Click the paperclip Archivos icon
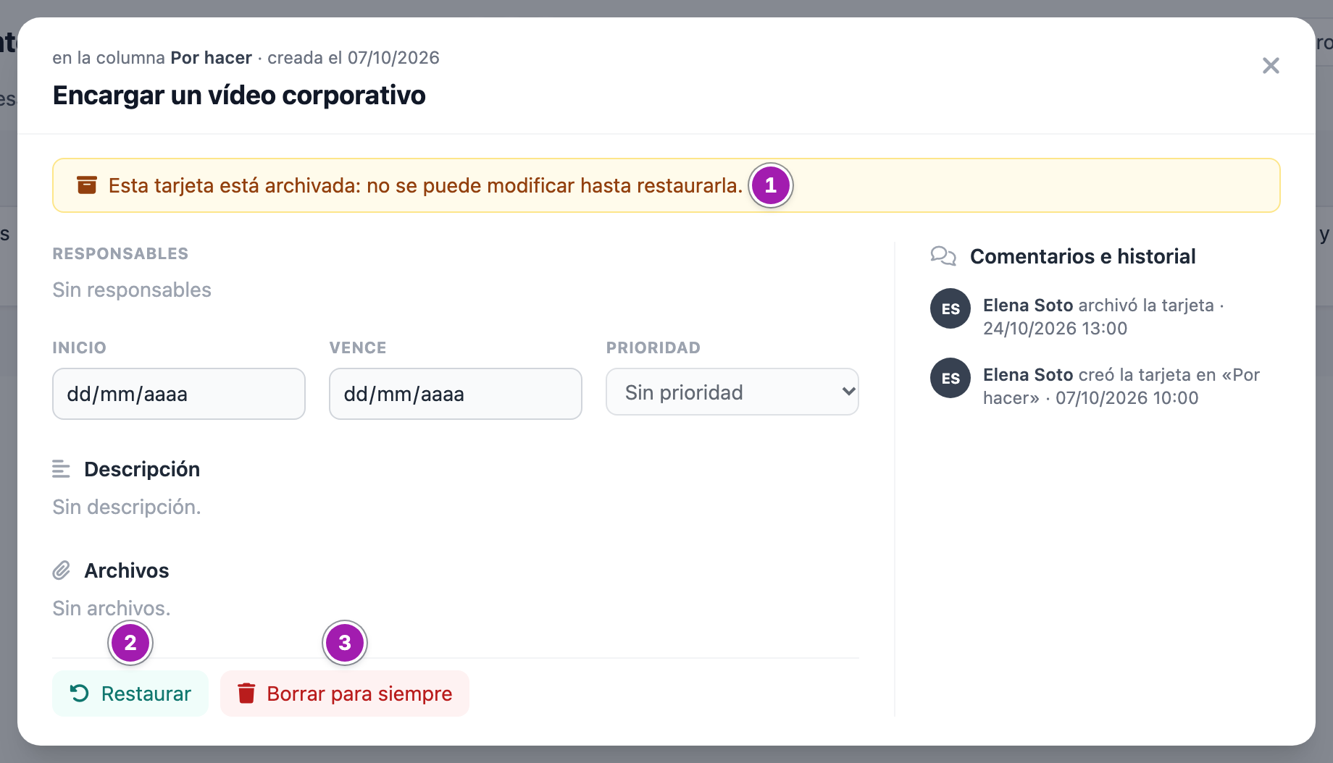 click(62, 570)
